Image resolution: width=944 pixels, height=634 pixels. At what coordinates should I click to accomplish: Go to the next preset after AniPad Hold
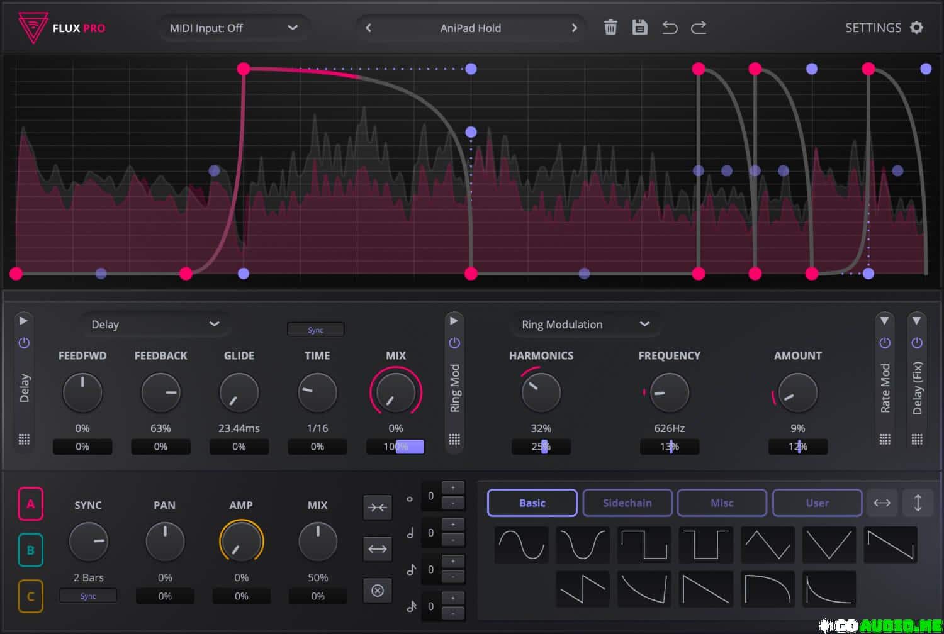click(574, 28)
